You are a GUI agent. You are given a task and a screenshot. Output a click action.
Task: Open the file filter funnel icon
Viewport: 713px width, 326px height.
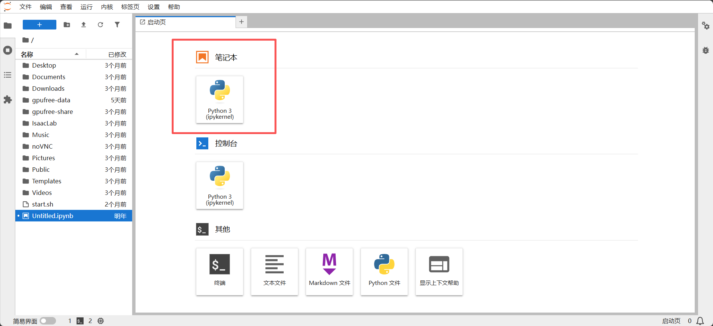pyautogui.click(x=117, y=25)
